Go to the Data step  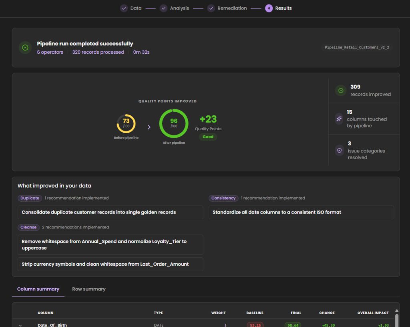tap(136, 8)
